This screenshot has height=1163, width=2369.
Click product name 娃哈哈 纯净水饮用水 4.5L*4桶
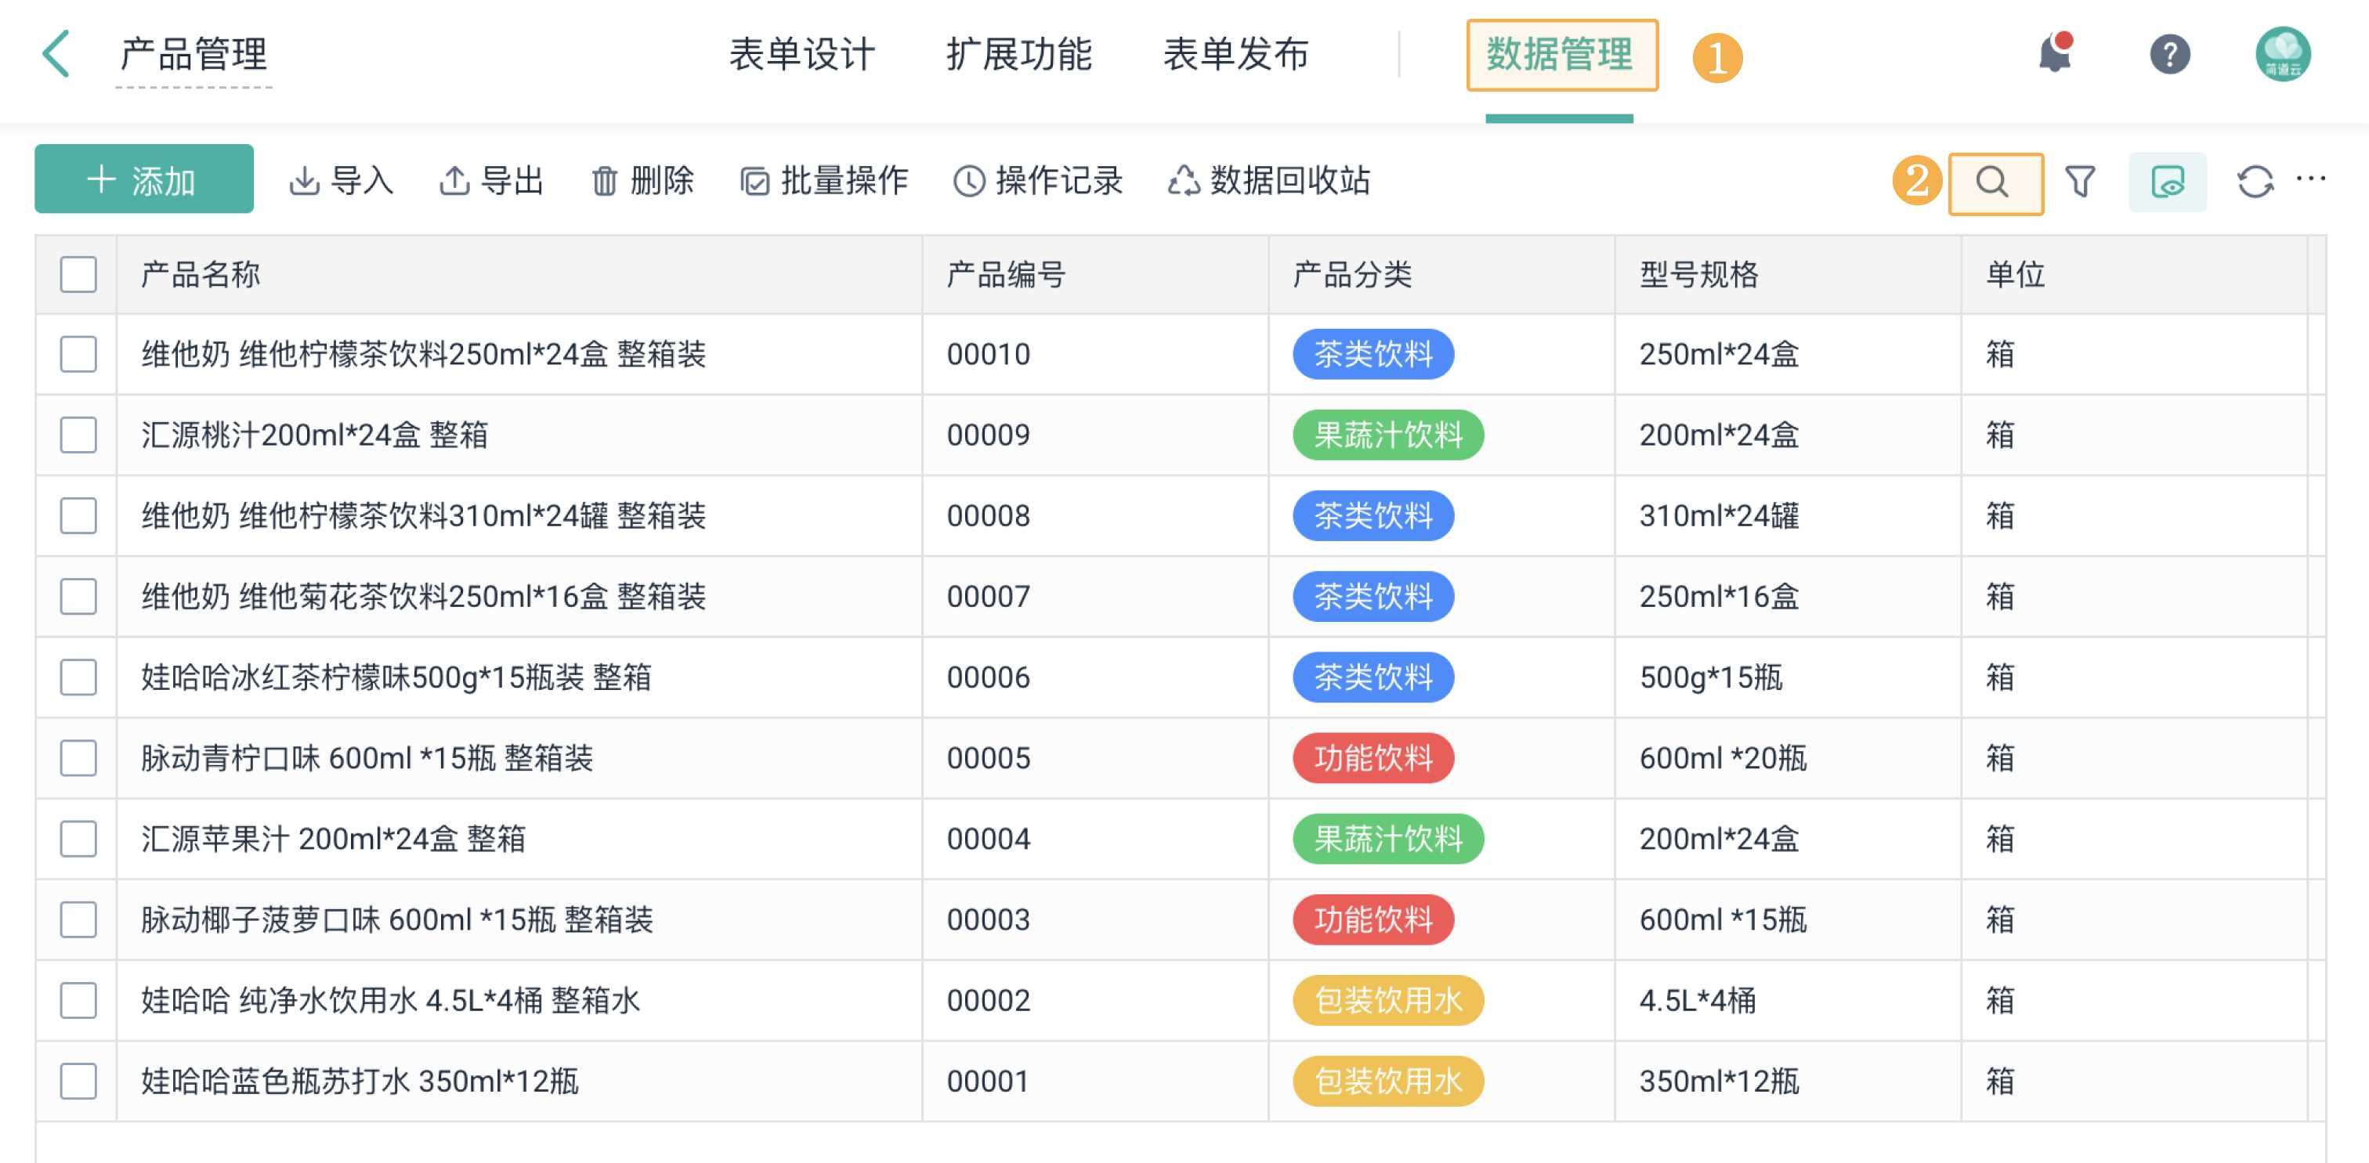390,1000
